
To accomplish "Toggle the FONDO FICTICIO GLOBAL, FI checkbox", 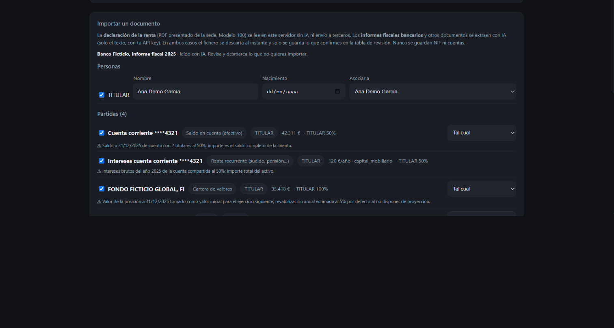I will [x=102, y=189].
